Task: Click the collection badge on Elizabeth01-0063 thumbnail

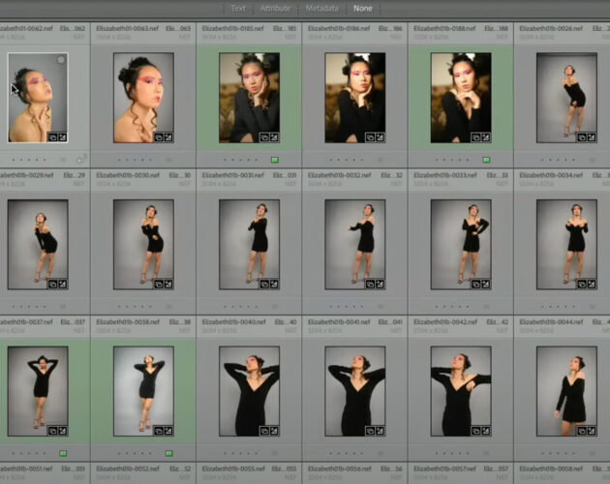Action: pyautogui.click(x=159, y=137)
